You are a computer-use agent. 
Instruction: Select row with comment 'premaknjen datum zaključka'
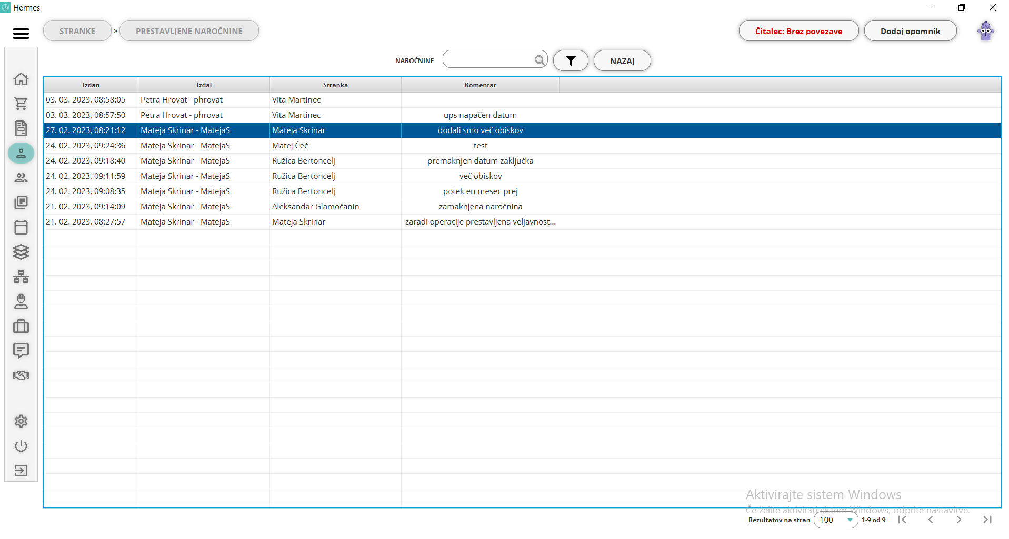click(x=522, y=161)
